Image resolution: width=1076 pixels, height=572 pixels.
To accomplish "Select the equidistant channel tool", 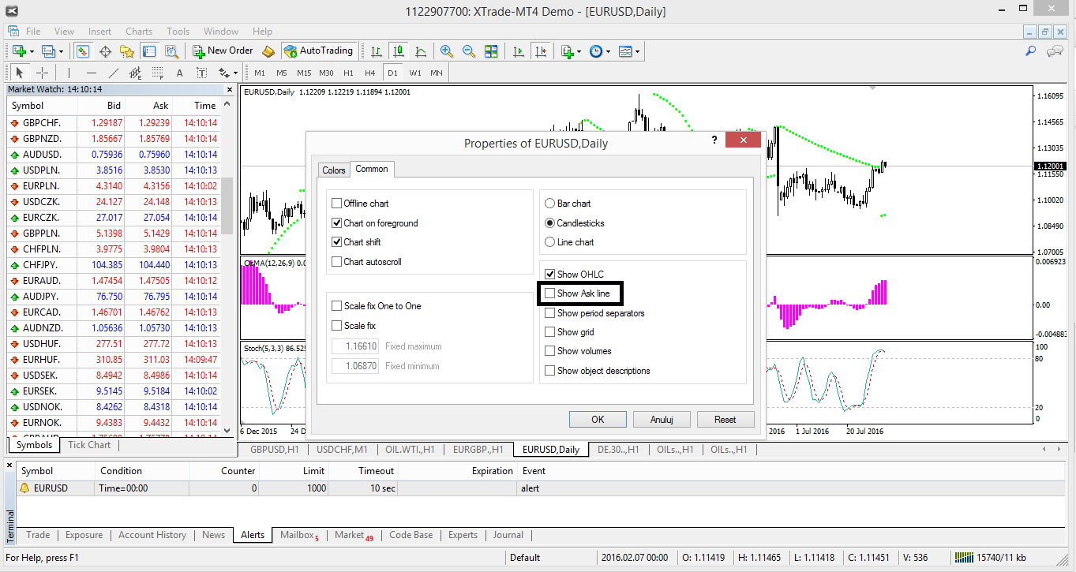I will point(135,73).
